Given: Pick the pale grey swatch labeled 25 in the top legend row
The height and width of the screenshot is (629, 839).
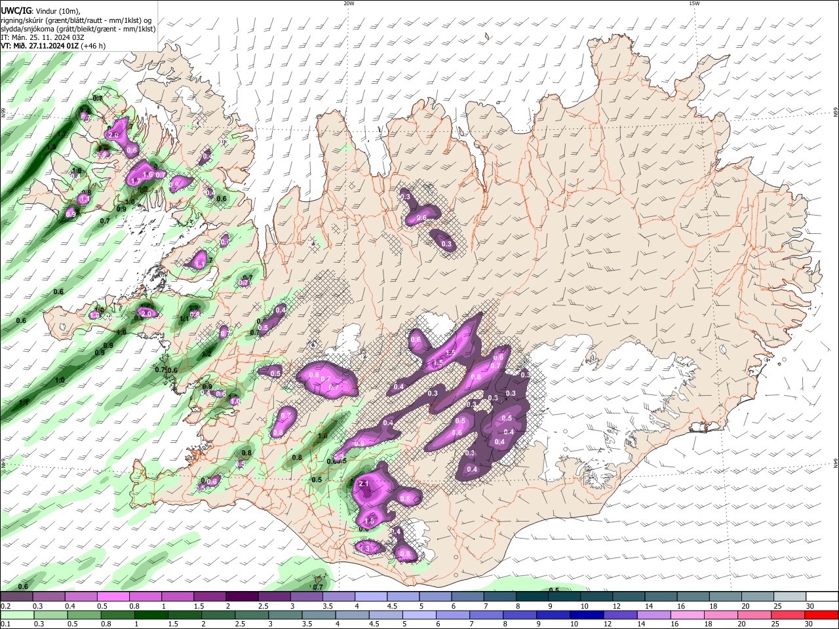Looking at the screenshot, I should [790, 597].
